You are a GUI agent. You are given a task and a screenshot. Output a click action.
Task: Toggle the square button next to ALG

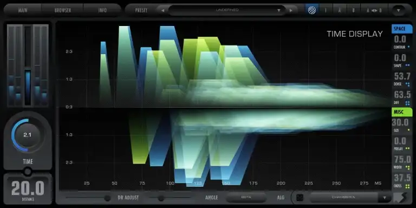[x=300, y=198]
